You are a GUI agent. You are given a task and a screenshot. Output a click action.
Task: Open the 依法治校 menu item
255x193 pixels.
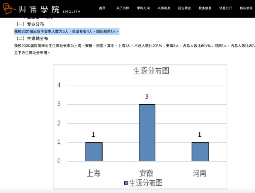[246, 8]
